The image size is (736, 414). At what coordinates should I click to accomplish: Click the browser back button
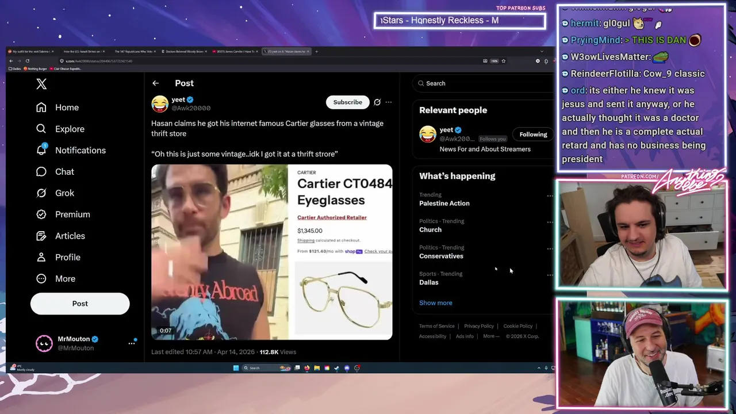(x=11, y=61)
